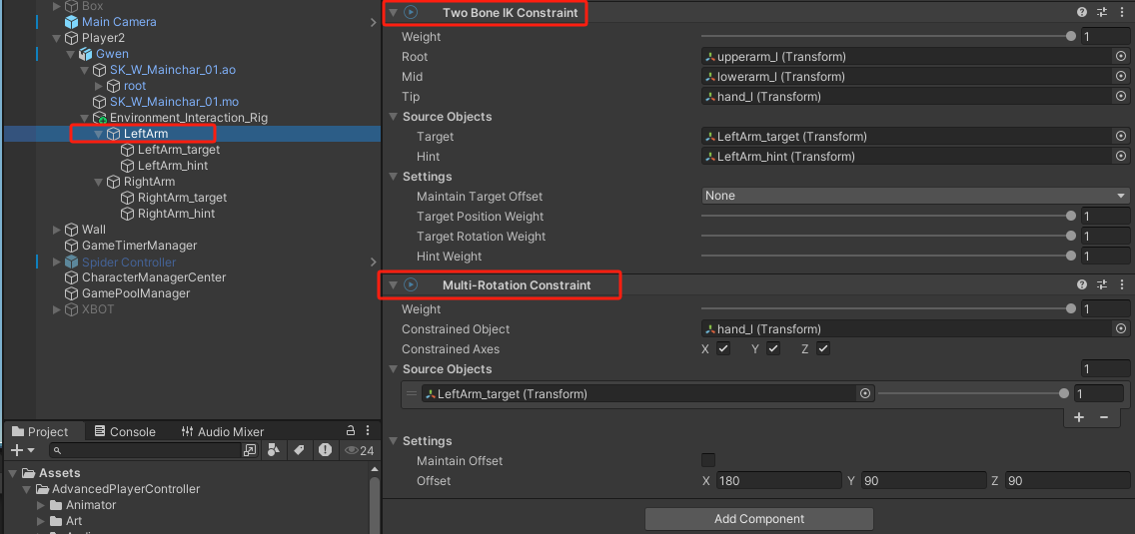Click object picker for the Root field
1135x534 pixels.
[x=1121, y=57]
